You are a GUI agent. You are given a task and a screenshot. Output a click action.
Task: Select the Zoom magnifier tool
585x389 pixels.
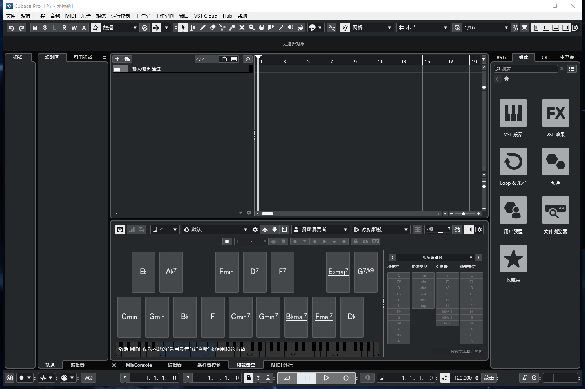coord(252,27)
